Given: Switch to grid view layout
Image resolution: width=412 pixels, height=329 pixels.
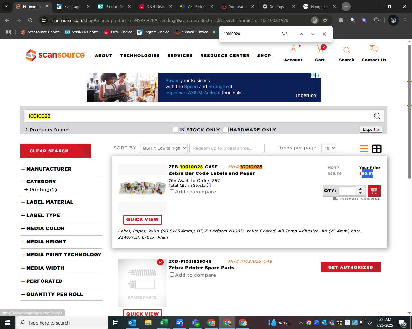Looking at the screenshot, I should [x=377, y=148].
